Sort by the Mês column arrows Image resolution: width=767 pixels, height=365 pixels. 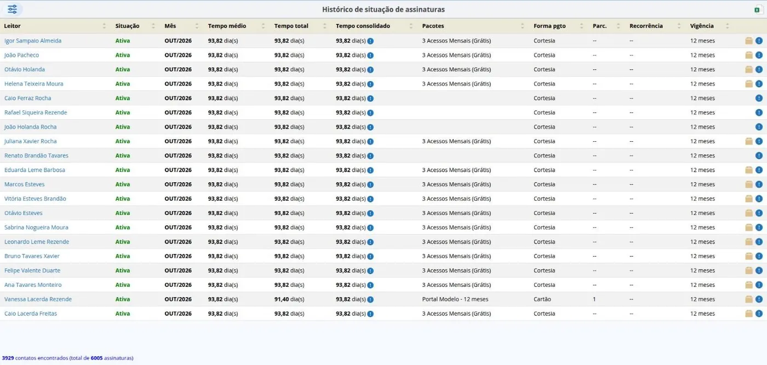click(x=197, y=26)
